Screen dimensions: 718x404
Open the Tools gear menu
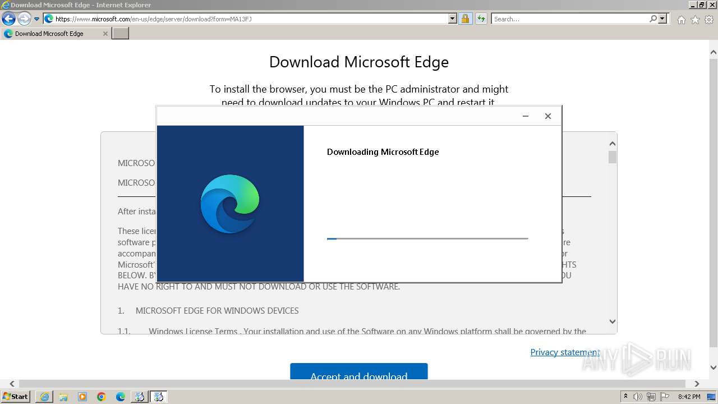(x=709, y=20)
